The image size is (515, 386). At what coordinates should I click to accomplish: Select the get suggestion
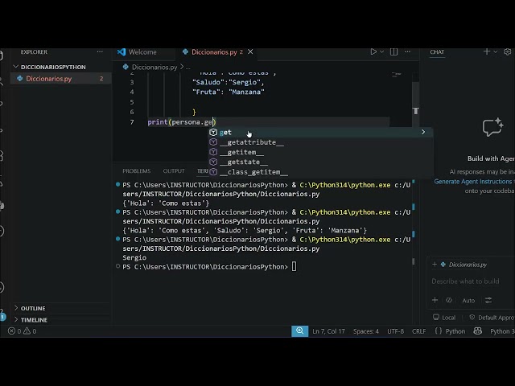[x=320, y=132]
